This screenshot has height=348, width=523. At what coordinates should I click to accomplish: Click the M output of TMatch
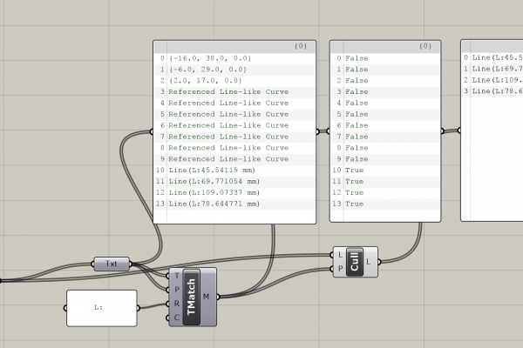[x=206, y=297]
